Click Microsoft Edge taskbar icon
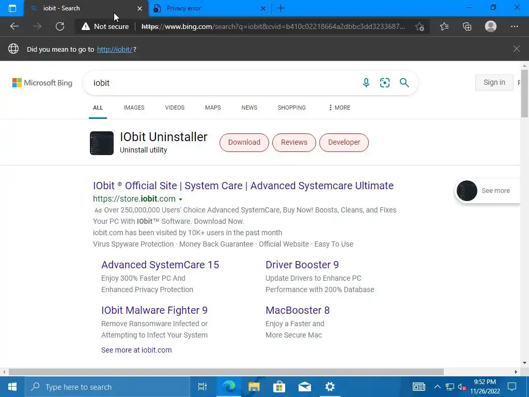This screenshot has height=397, width=529. (x=229, y=387)
